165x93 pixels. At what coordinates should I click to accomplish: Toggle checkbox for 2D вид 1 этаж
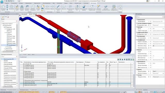click(7, 36)
